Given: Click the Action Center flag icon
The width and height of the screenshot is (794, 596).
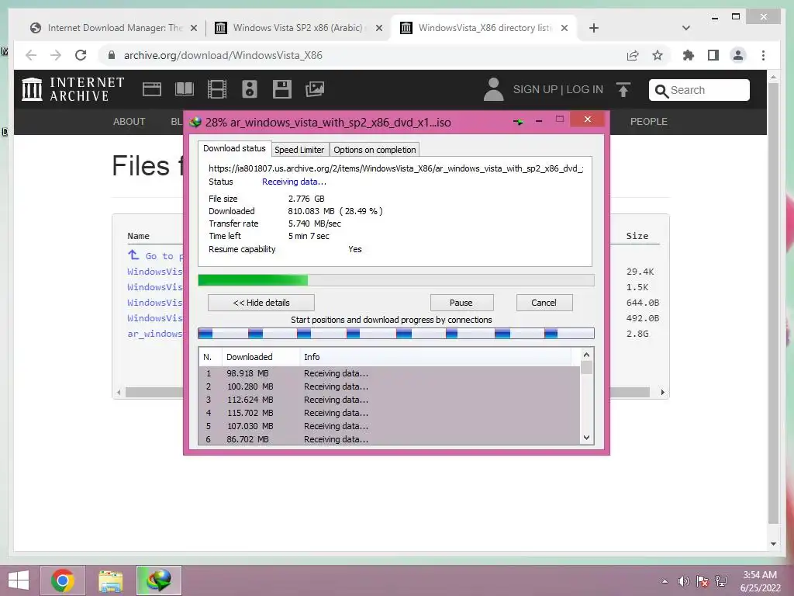Looking at the screenshot, I should [703, 581].
